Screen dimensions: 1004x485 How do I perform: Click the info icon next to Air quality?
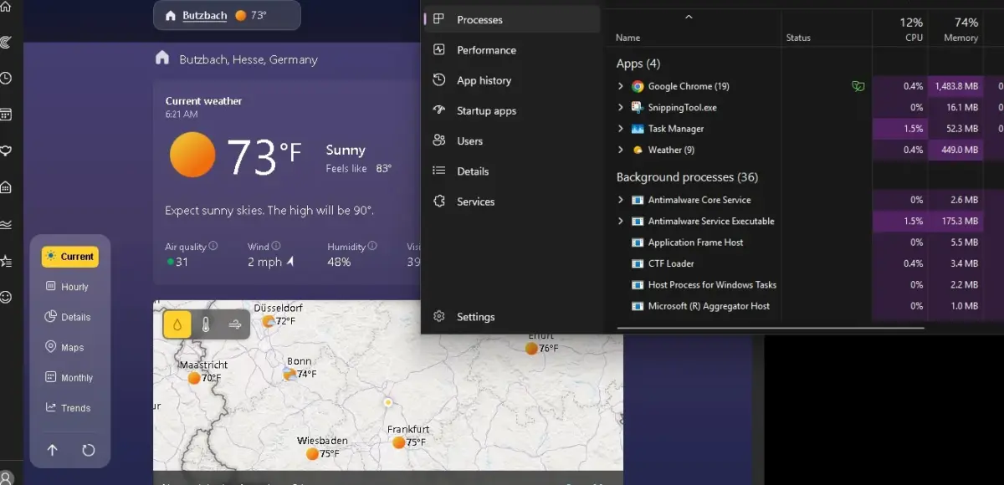coord(213,246)
